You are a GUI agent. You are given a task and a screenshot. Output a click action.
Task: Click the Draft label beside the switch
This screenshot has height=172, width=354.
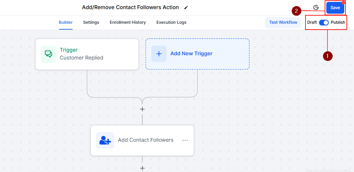click(x=312, y=22)
